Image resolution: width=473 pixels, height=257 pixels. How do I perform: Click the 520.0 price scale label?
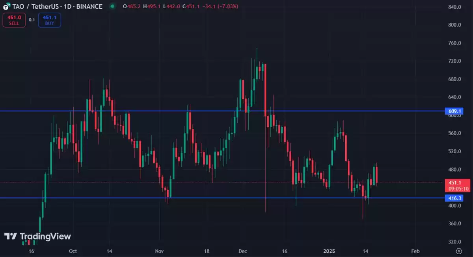coord(454,151)
